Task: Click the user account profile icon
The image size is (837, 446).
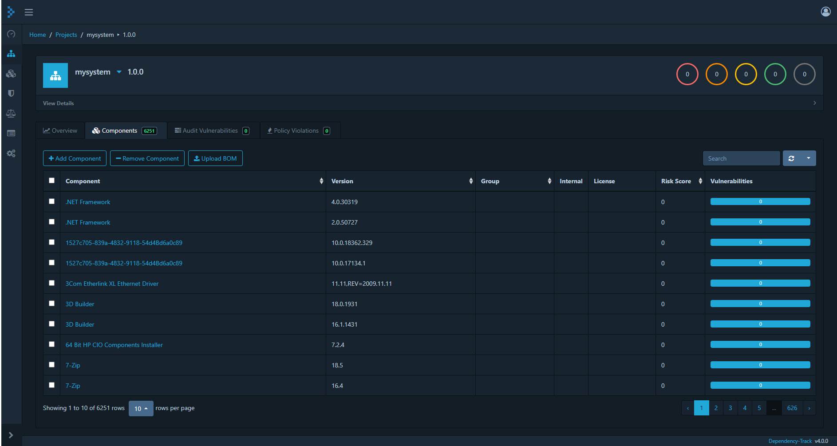Action: [x=825, y=12]
